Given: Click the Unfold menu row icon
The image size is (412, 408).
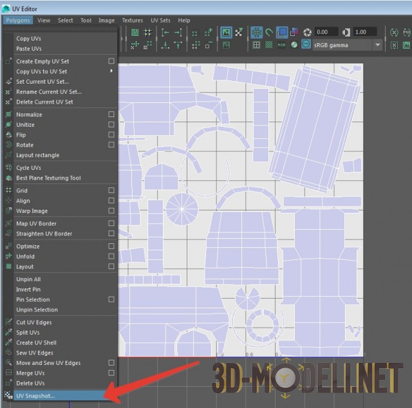Looking at the screenshot, I should tap(8, 256).
